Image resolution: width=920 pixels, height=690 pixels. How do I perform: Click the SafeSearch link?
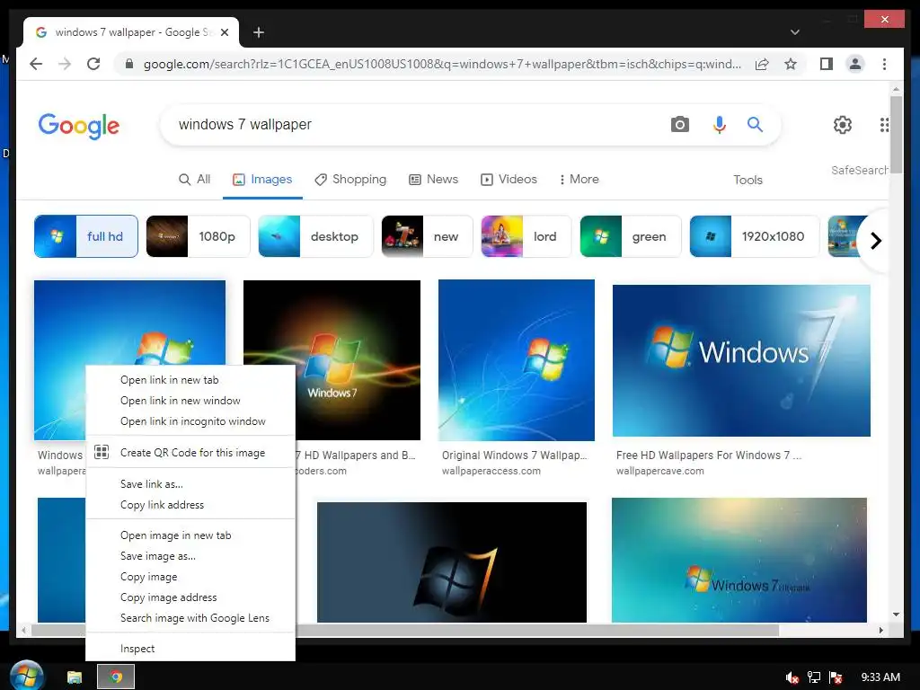(x=860, y=170)
